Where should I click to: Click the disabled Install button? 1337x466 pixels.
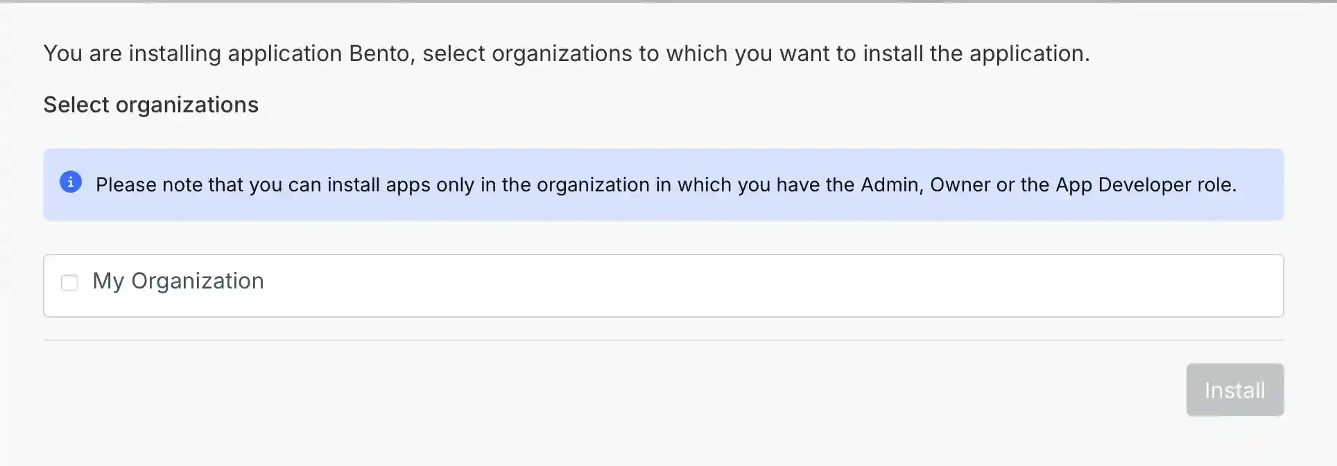tap(1234, 389)
